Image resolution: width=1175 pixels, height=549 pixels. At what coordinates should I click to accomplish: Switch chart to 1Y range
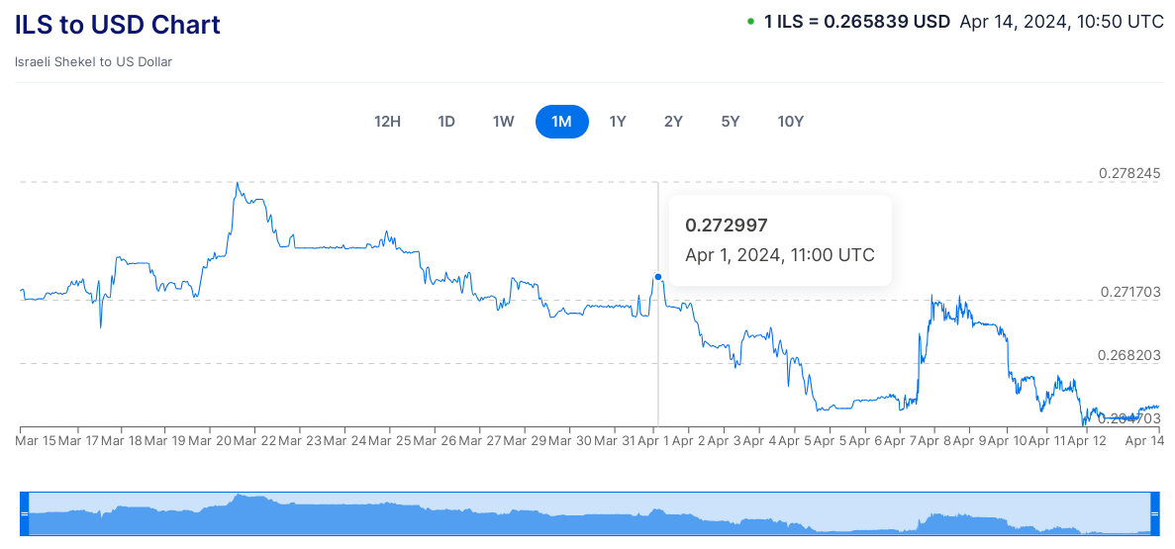618,122
